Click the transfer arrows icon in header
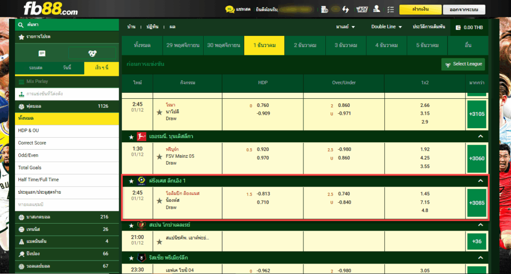Image resolution: width=511 pixels, height=274 pixels. 345,9
